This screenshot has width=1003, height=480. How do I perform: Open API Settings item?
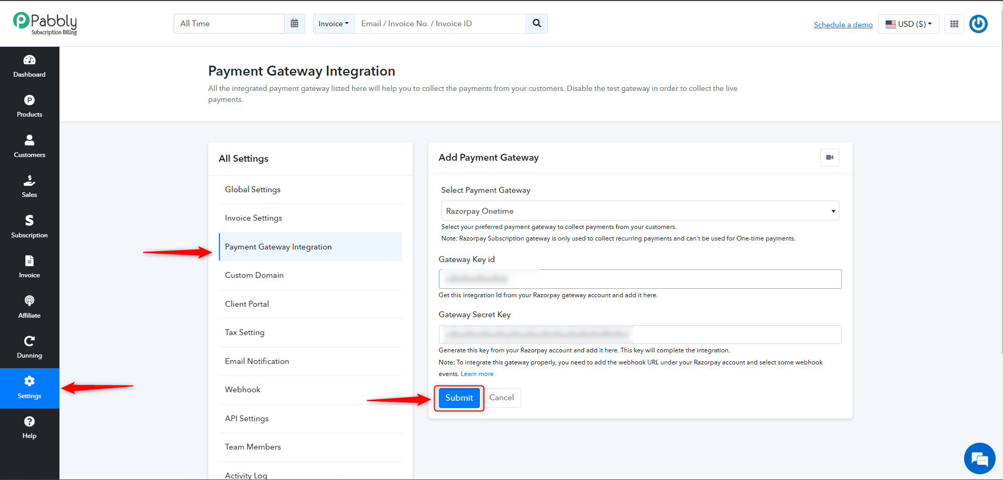tap(310, 419)
